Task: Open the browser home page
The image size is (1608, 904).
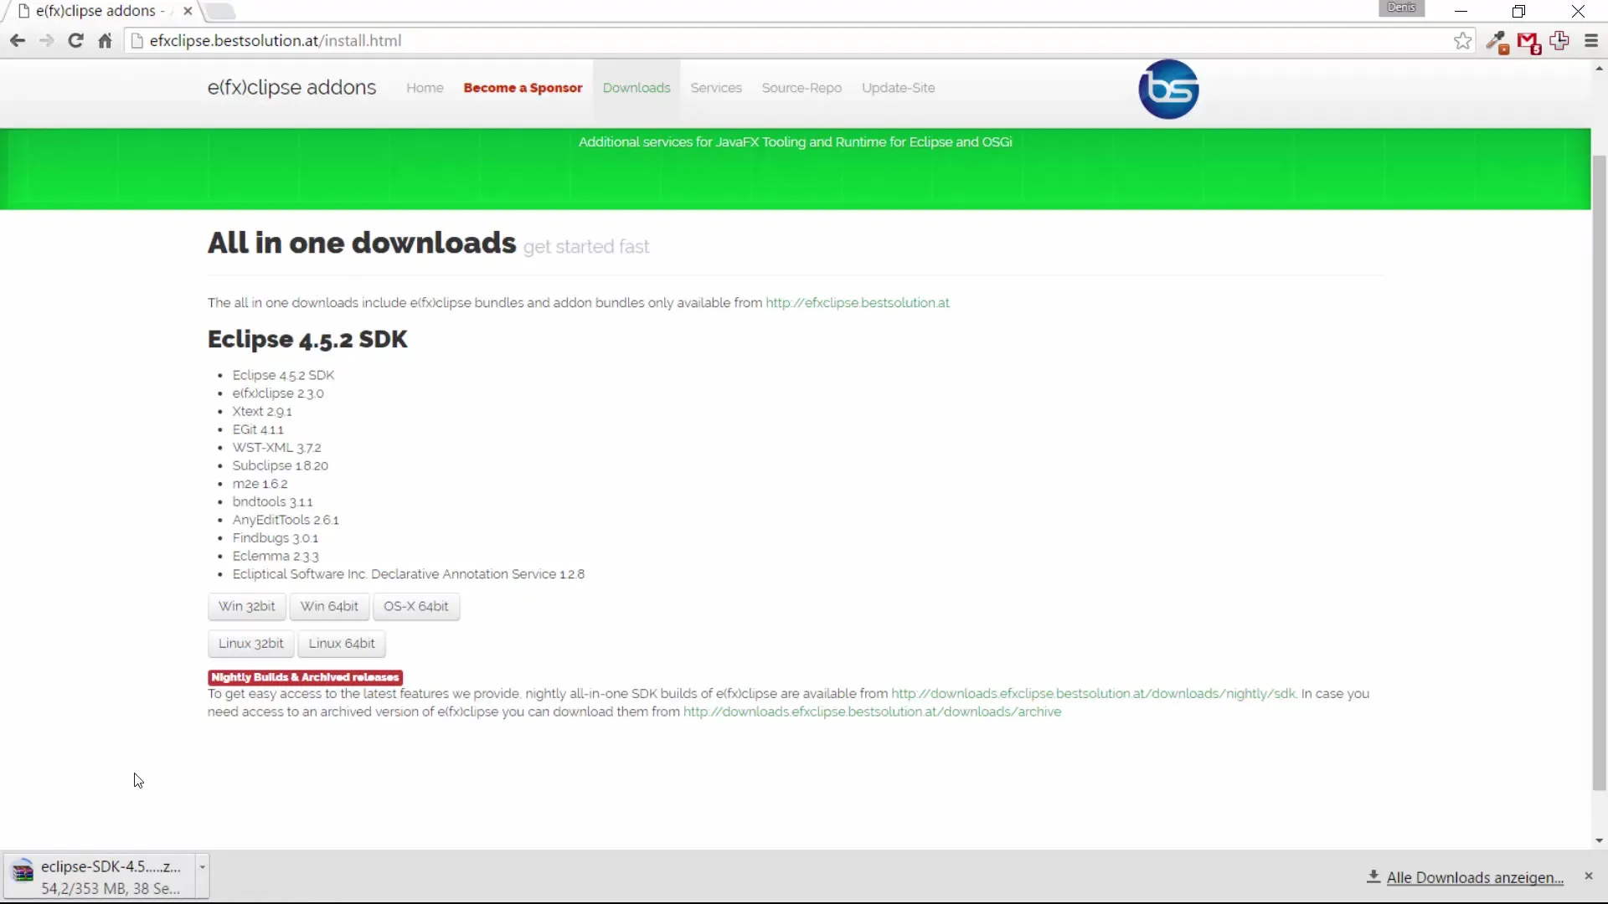Action: coord(105,40)
